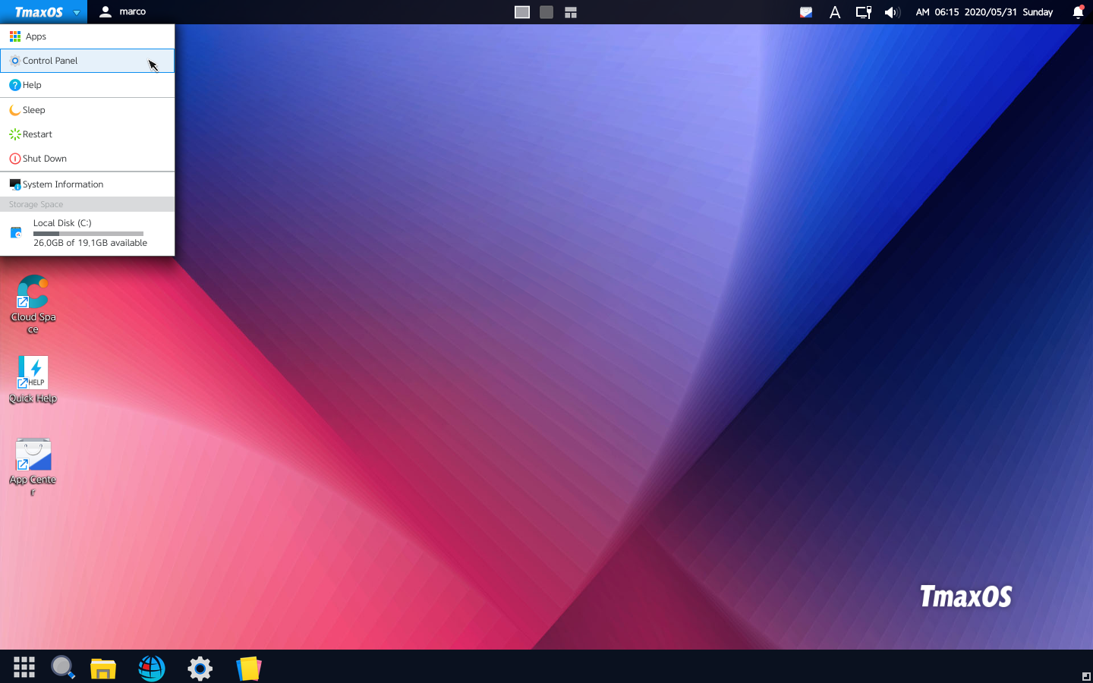Screen dimensions: 1093x683
Task: Open Restart from the start menu
Action: click(36, 134)
